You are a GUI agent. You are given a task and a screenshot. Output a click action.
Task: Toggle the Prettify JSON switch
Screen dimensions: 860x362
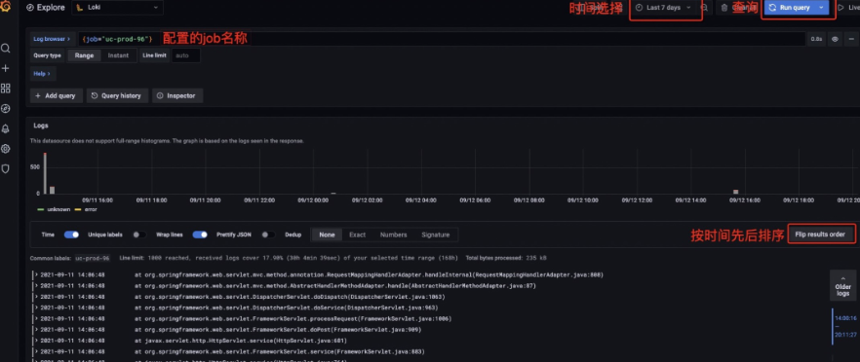pyautogui.click(x=268, y=235)
